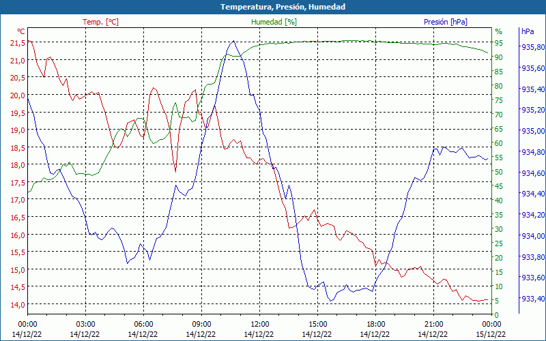This screenshot has width=546, height=341.
Task: Pick '933,40' on the pressure axis
Action: coord(533,299)
